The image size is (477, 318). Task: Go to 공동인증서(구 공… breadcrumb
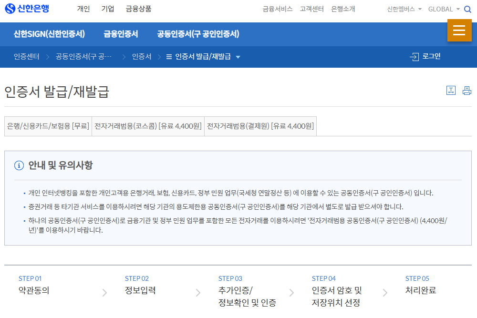(x=83, y=57)
